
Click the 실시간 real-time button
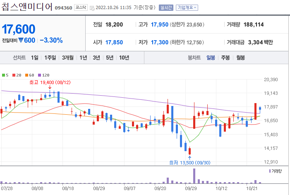[166, 7]
